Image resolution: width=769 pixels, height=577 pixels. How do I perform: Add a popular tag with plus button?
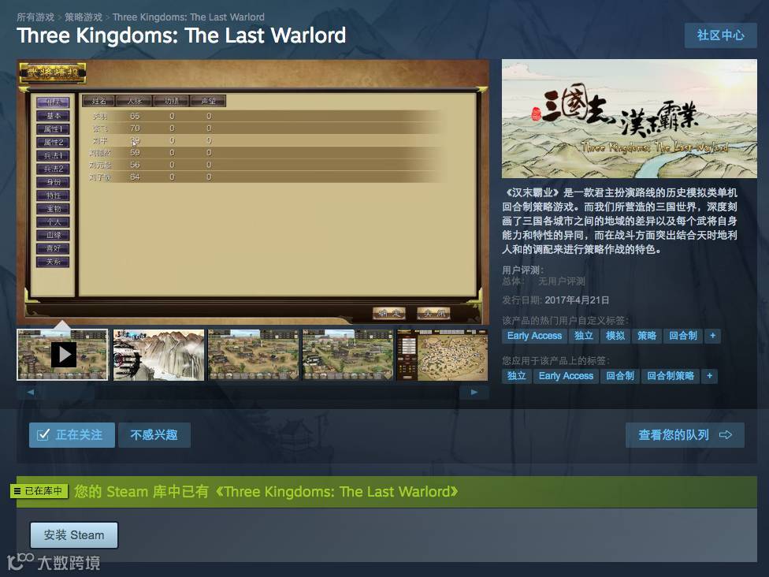[712, 336]
